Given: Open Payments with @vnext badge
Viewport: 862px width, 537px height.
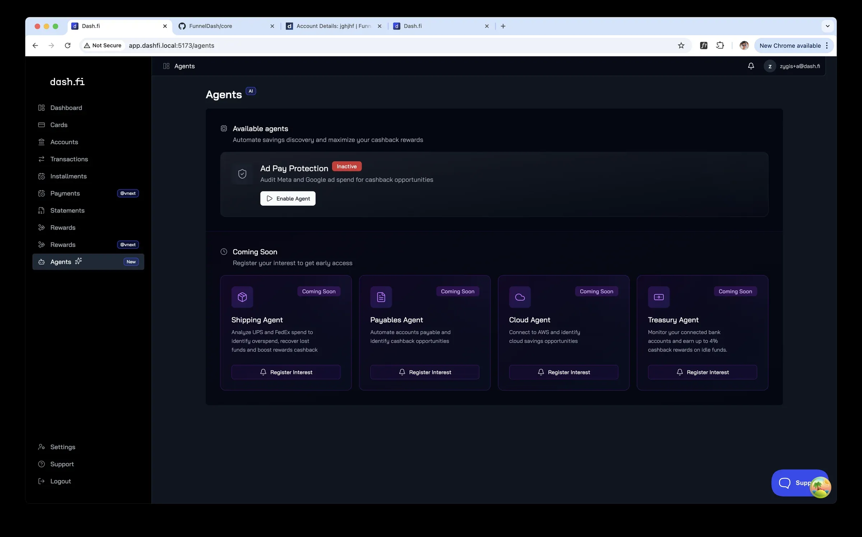Looking at the screenshot, I should (88, 193).
